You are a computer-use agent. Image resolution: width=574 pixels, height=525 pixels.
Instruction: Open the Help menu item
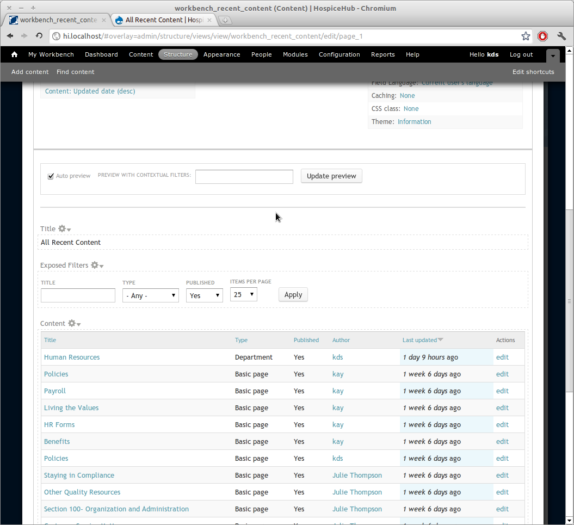click(x=412, y=54)
